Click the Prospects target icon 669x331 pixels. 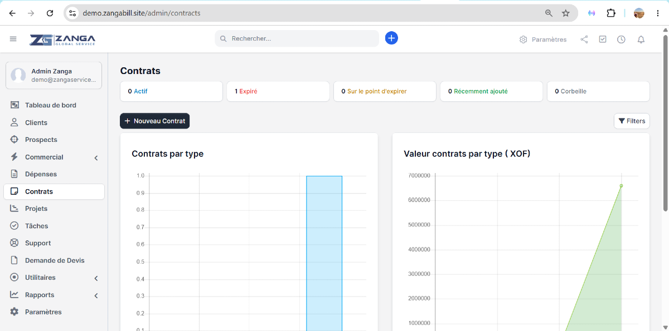click(x=14, y=140)
